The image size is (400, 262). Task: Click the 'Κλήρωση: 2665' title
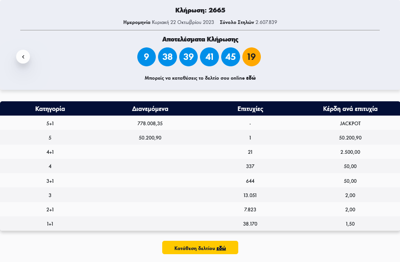[200, 10]
